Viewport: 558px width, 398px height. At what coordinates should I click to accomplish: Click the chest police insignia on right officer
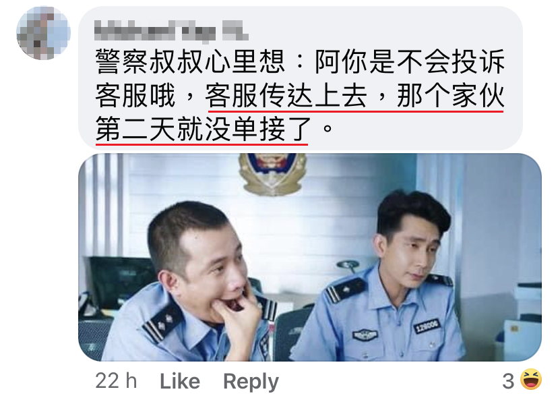click(x=365, y=335)
